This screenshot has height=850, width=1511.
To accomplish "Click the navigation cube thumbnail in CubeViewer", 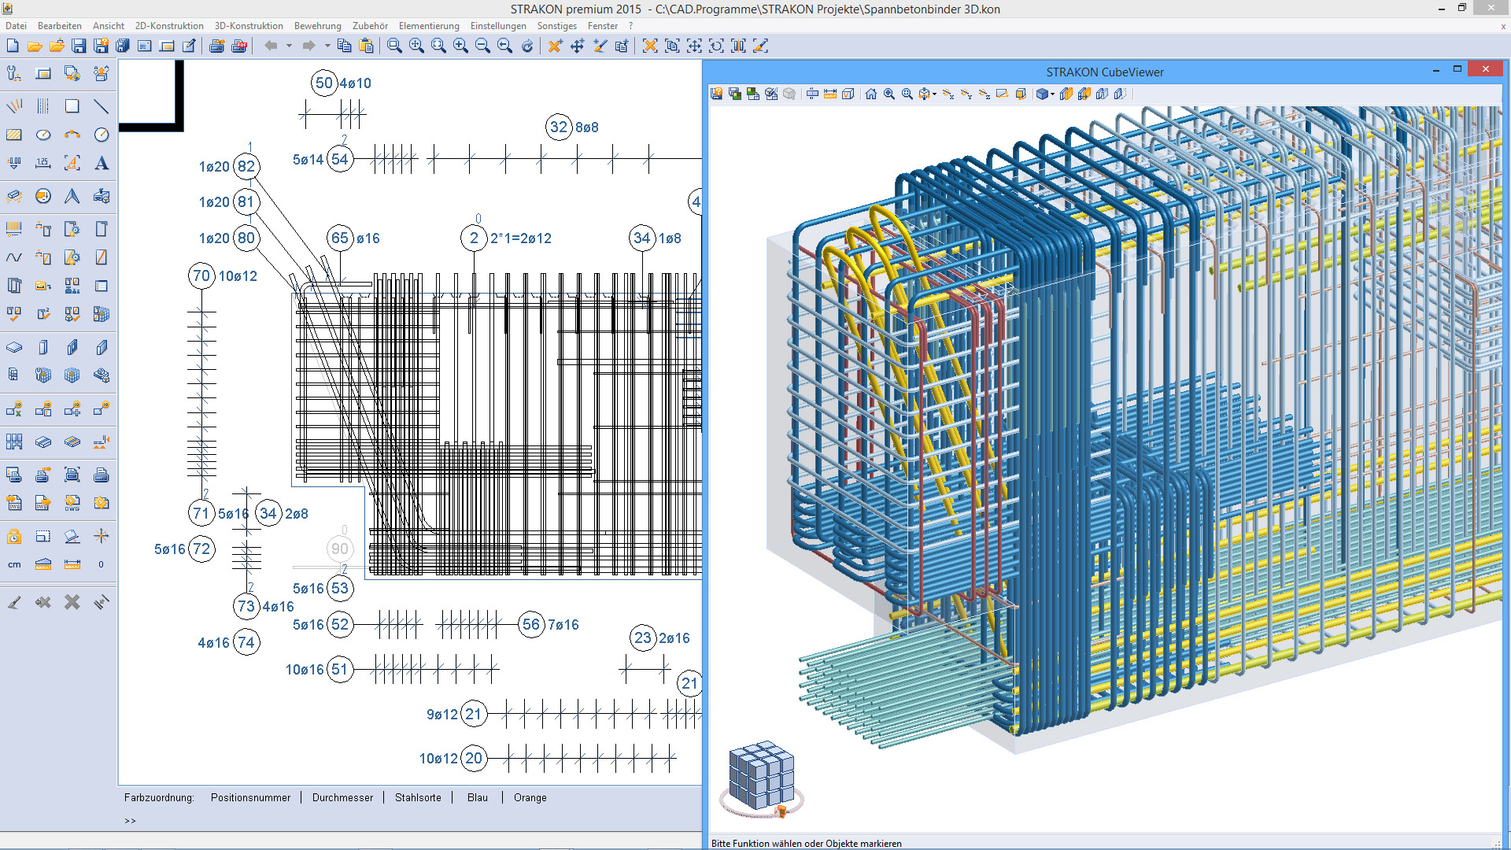I will point(761,779).
